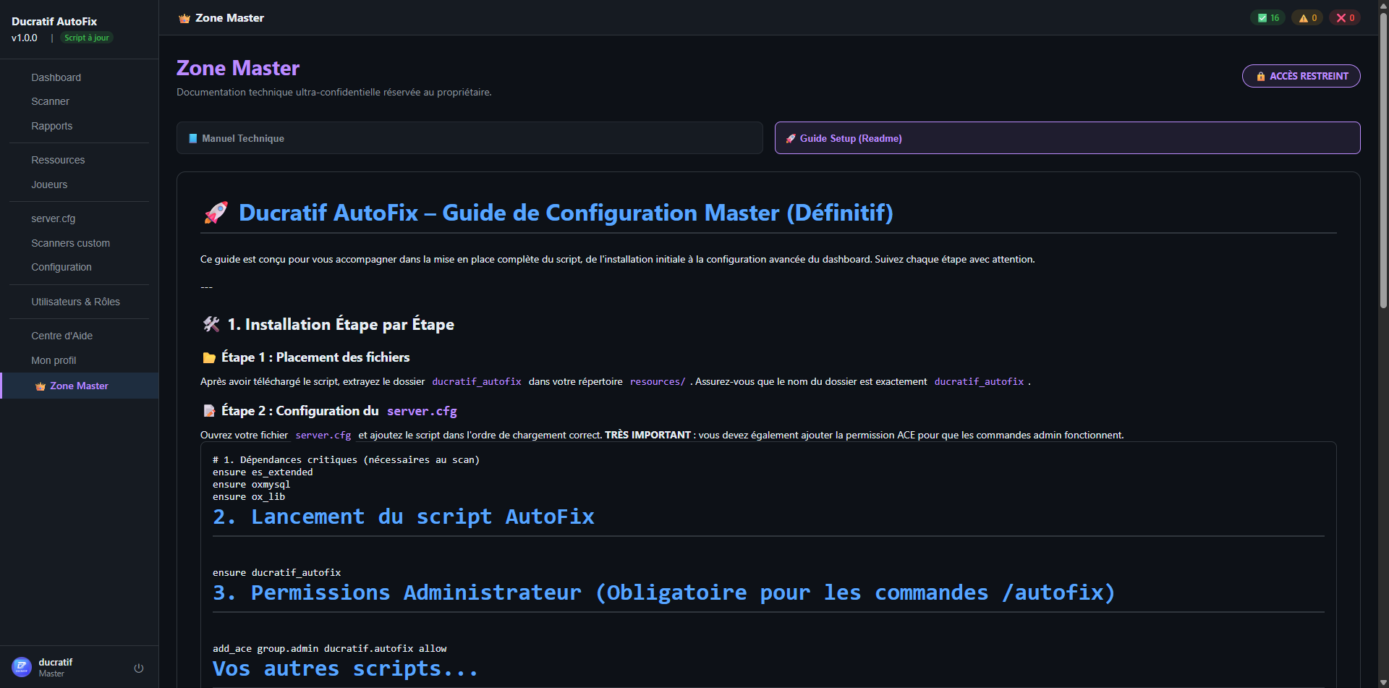
Task: Click the orange warning counter in the header
Action: click(x=1307, y=17)
